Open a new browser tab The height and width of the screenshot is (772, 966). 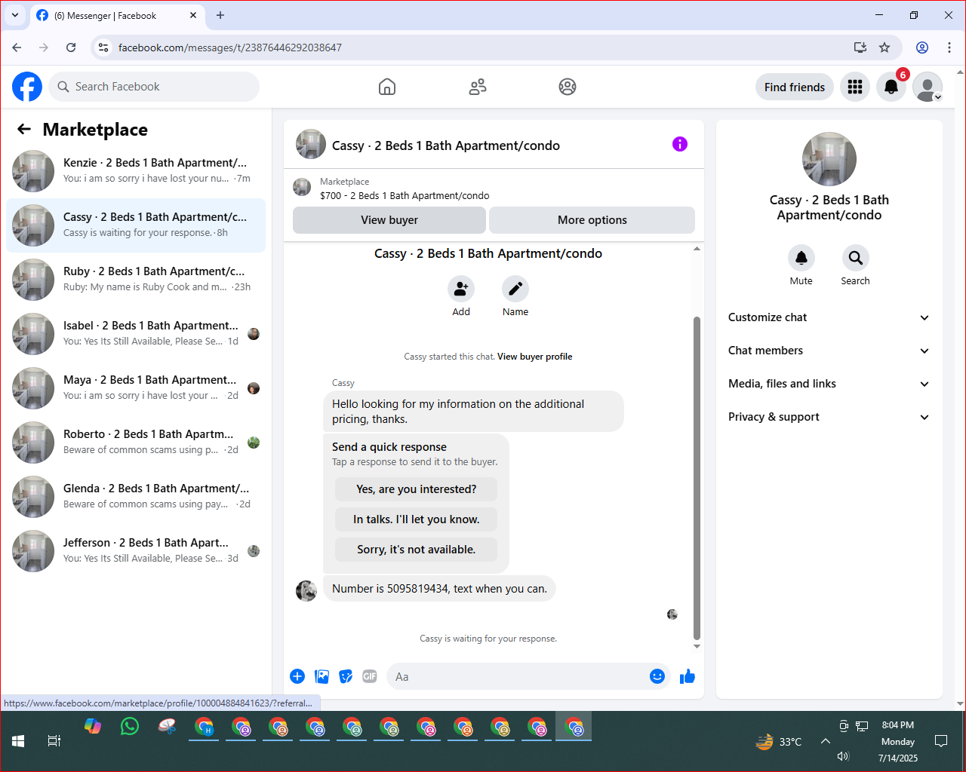coord(220,15)
